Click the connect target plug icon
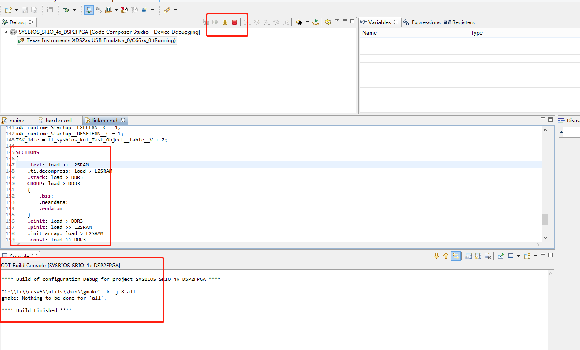The height and width of the screenshot is (350, 580). point(99,10)
